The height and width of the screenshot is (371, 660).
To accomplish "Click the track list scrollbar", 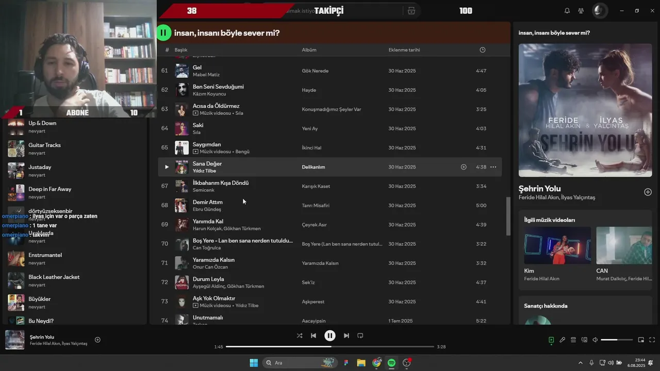I will (x=508, y=216).
